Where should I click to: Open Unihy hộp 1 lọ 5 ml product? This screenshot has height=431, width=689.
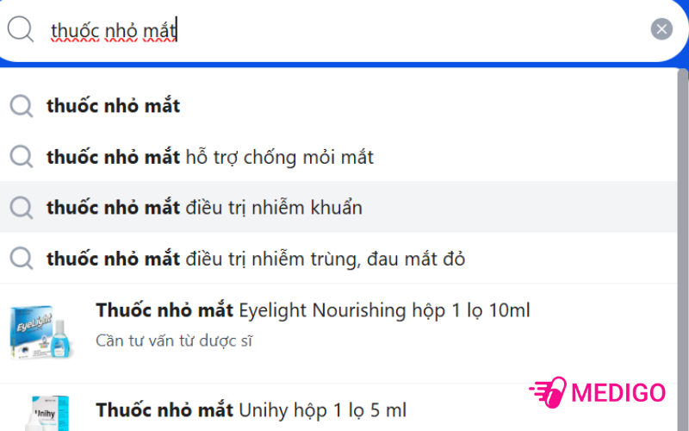point(251,409)
